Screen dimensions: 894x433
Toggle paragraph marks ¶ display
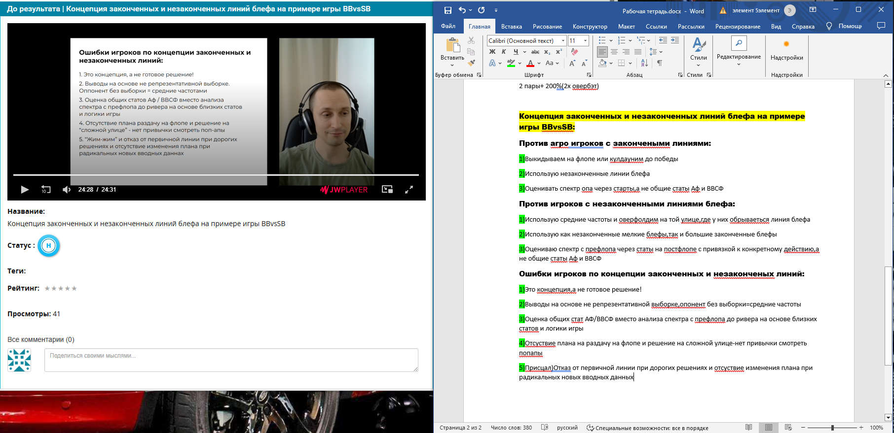[x=660, y=63]
